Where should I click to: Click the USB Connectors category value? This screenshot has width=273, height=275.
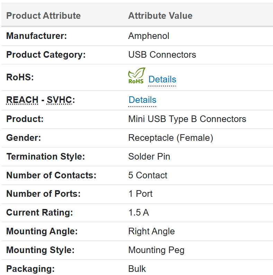pyautogui.click(x=162, y=55)
